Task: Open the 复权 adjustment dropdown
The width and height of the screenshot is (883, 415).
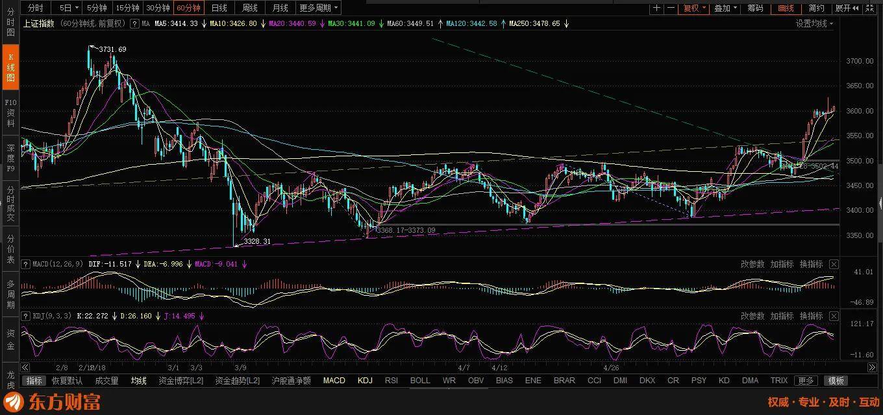Action: [x=695, y=8]
